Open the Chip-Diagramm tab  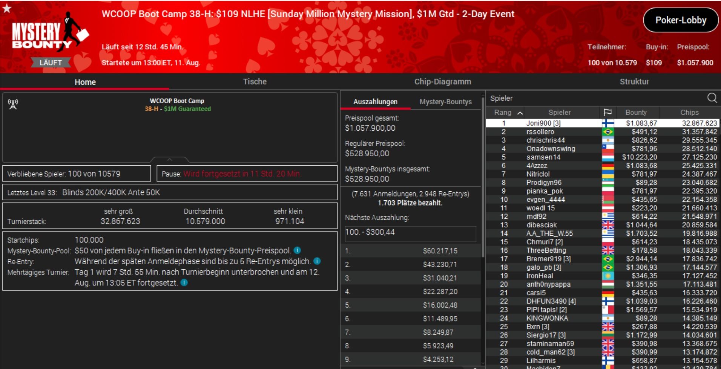pos(442,82)
